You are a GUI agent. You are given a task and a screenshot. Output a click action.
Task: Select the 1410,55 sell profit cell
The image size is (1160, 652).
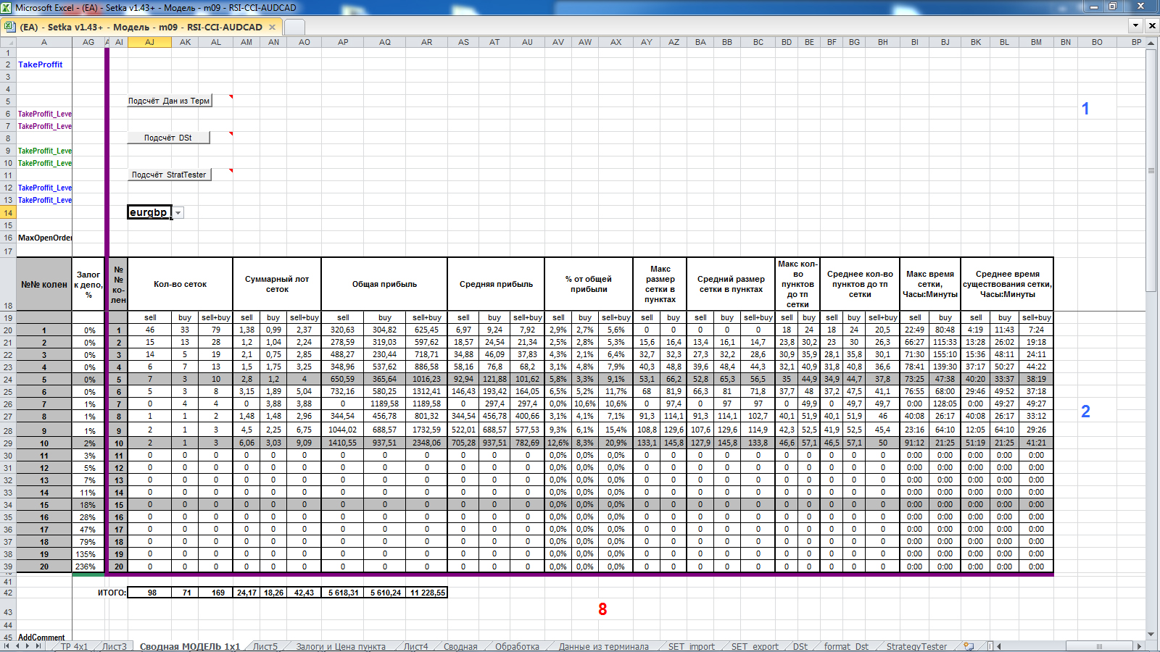(343, 443)
